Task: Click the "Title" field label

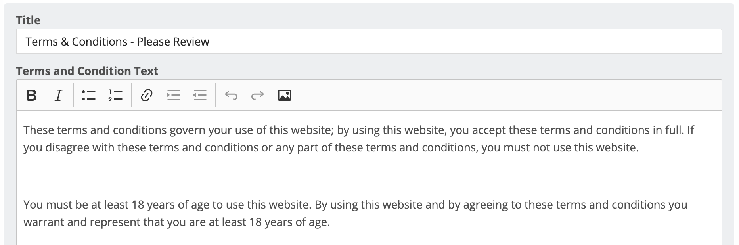Action: [x=28, y=20]
